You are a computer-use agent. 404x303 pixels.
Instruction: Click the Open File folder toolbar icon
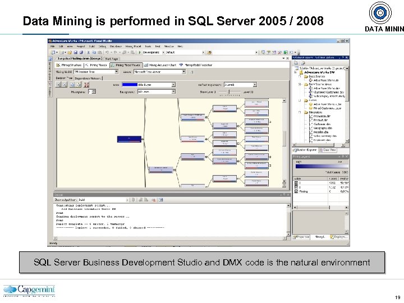pos(70,53)
